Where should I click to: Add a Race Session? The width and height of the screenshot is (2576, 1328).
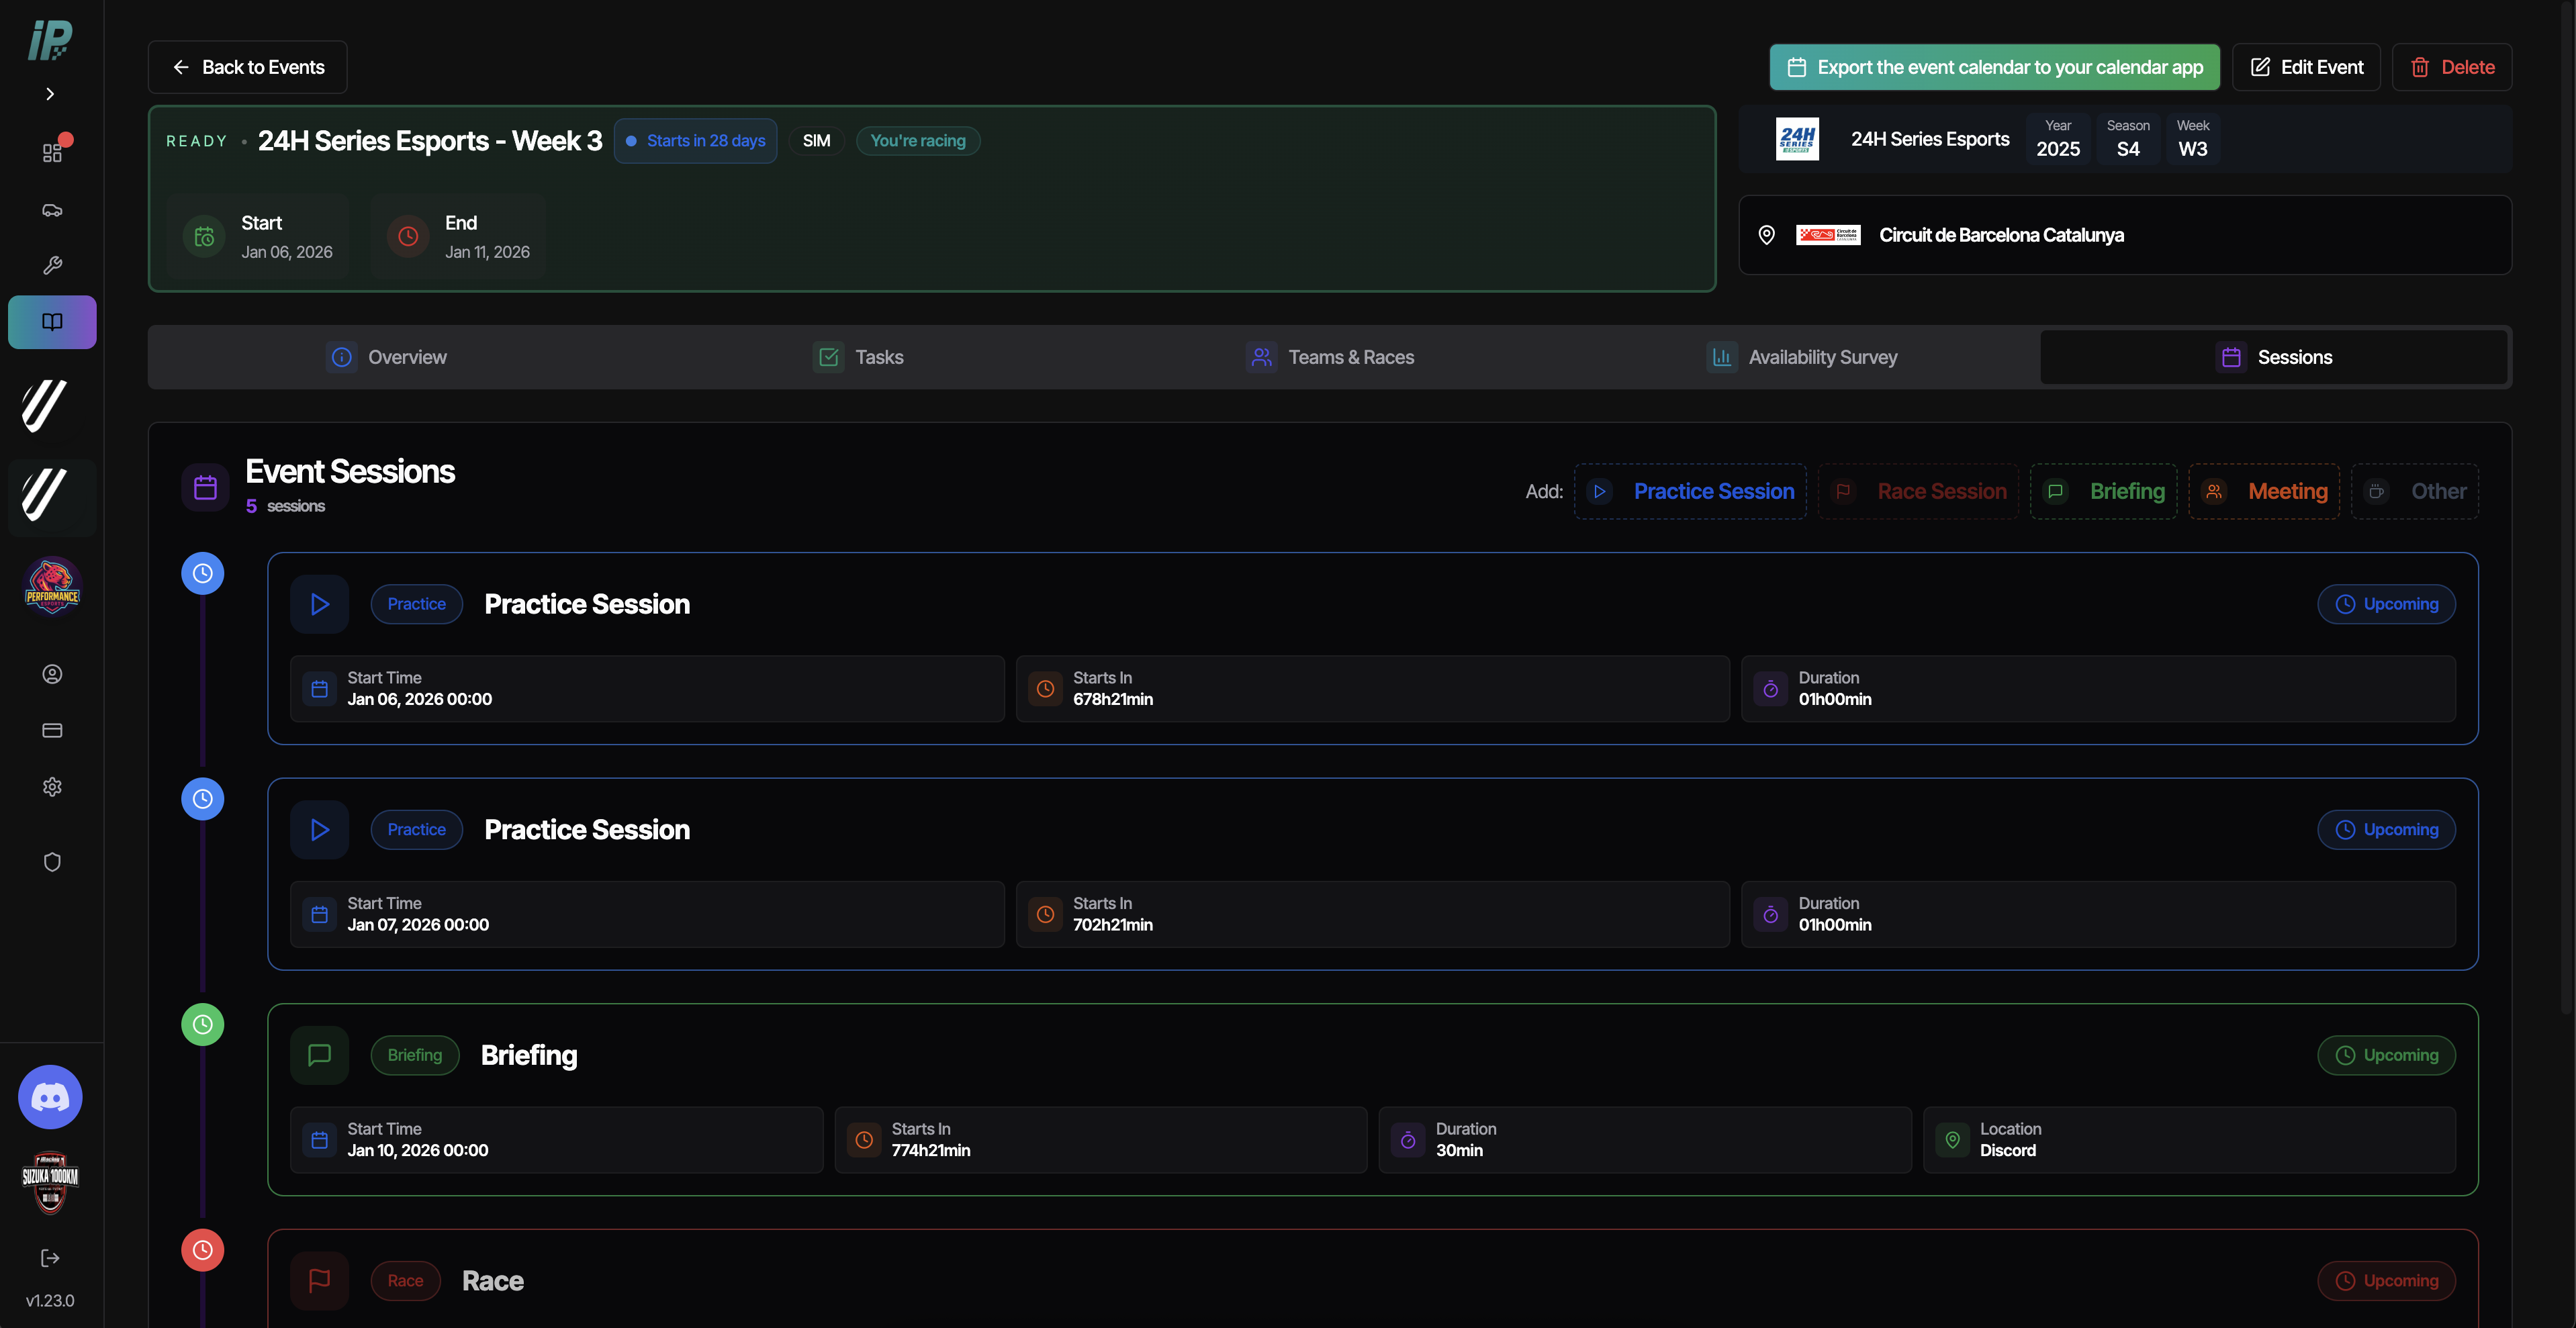click(1919, 491)
